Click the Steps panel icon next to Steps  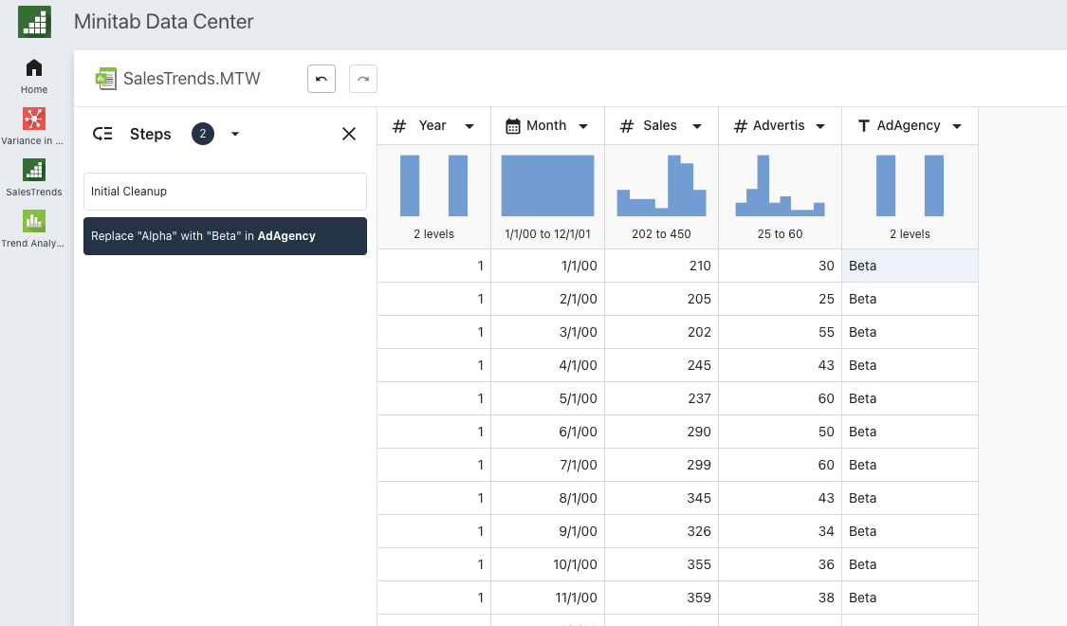click(x=102, y=134)
